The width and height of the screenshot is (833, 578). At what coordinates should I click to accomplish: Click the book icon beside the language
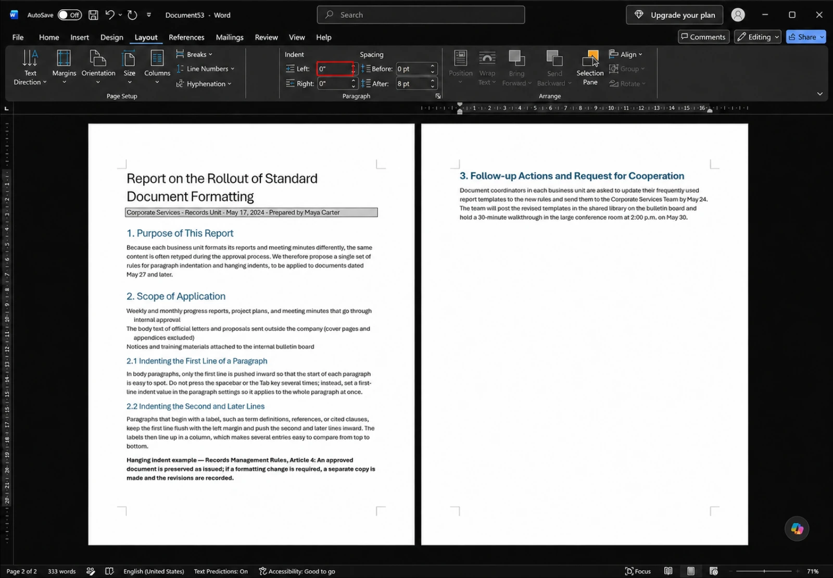[109, 571]
